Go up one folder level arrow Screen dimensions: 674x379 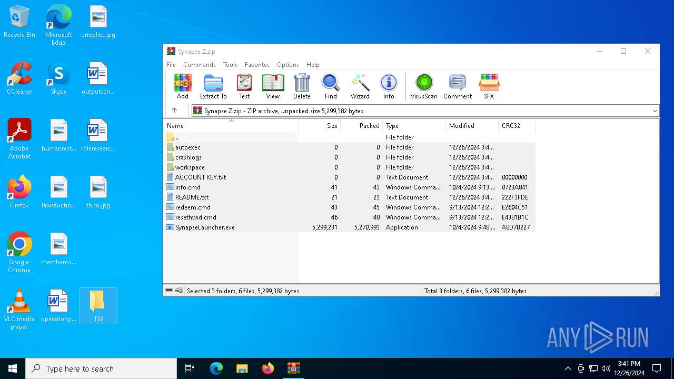(174, 111)
